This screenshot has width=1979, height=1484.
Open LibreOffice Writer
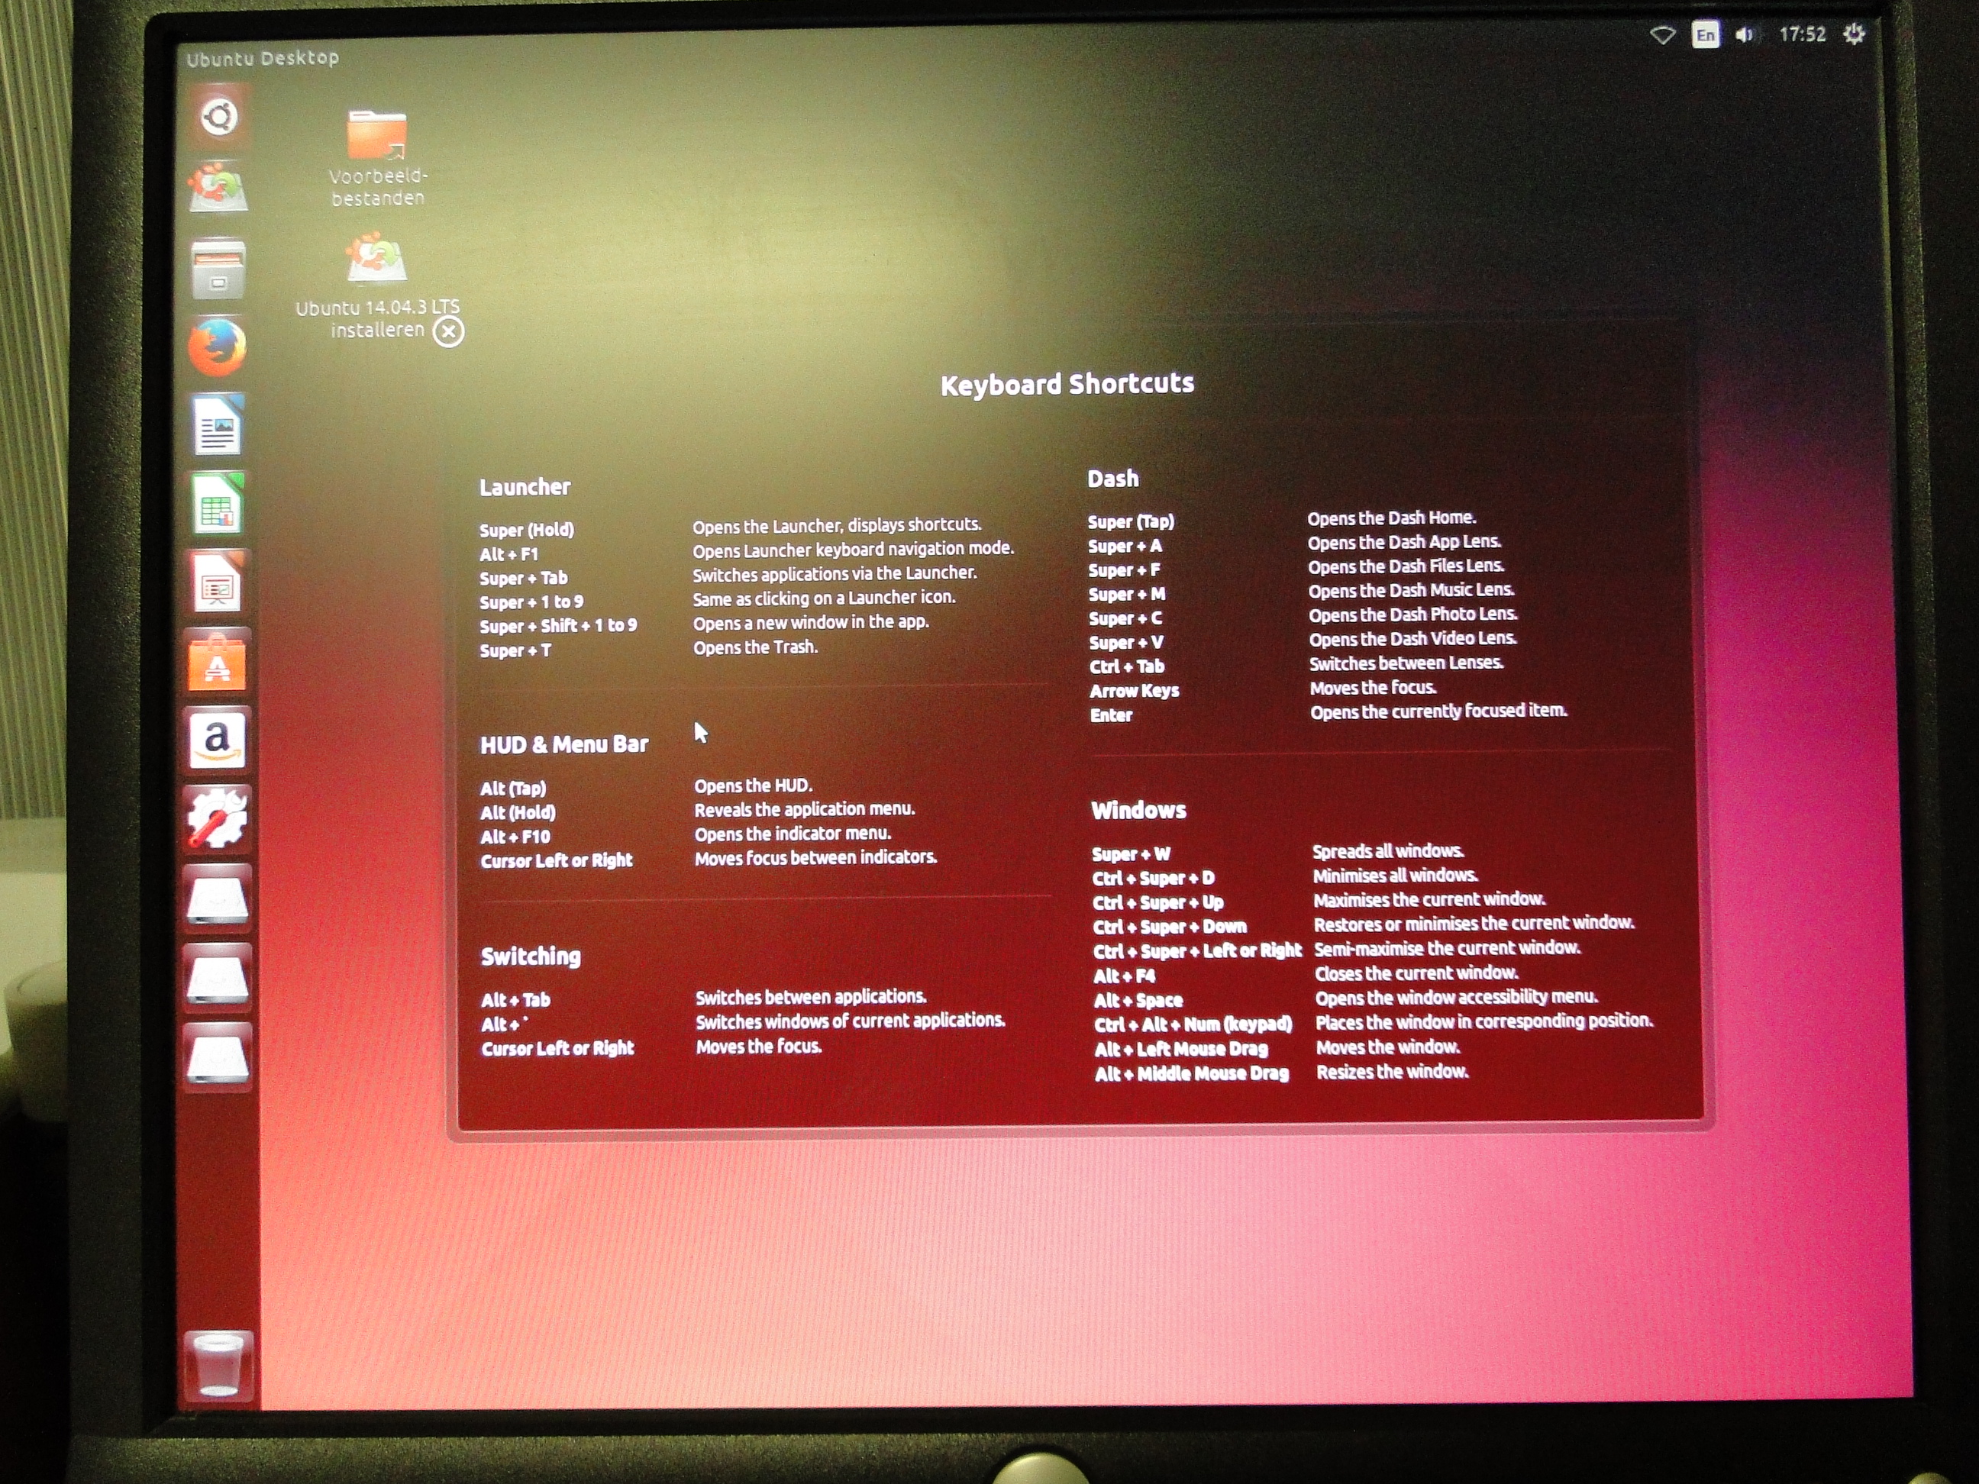pos(218,426)
